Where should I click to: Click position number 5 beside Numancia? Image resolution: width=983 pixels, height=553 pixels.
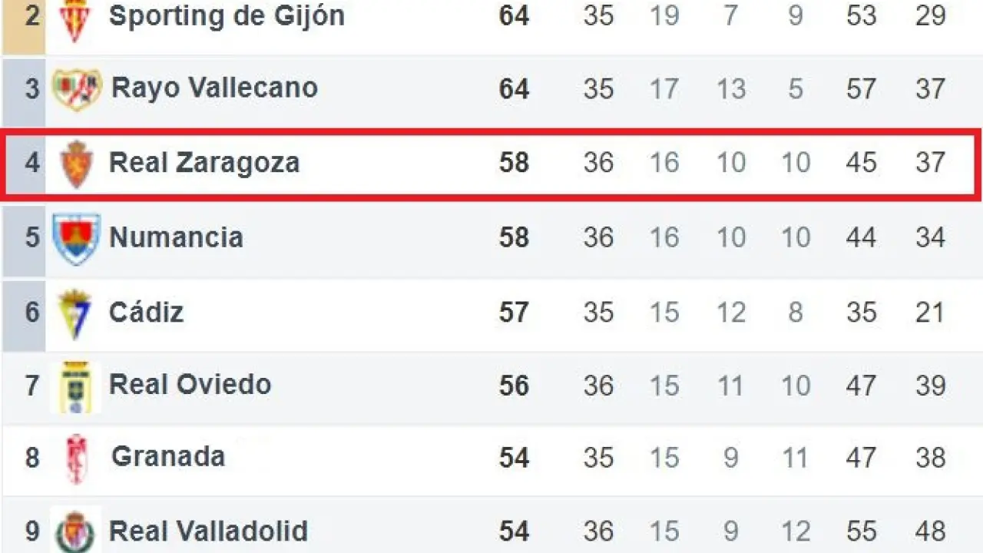point(31,237)
